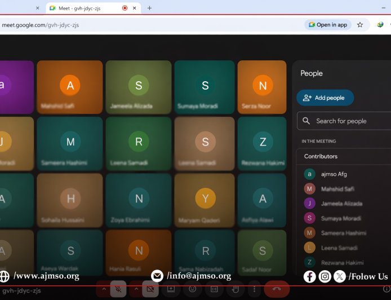Expand audio settings chevron beside microphone
Viewport: 391px width, 300px height.
(103, 289)
